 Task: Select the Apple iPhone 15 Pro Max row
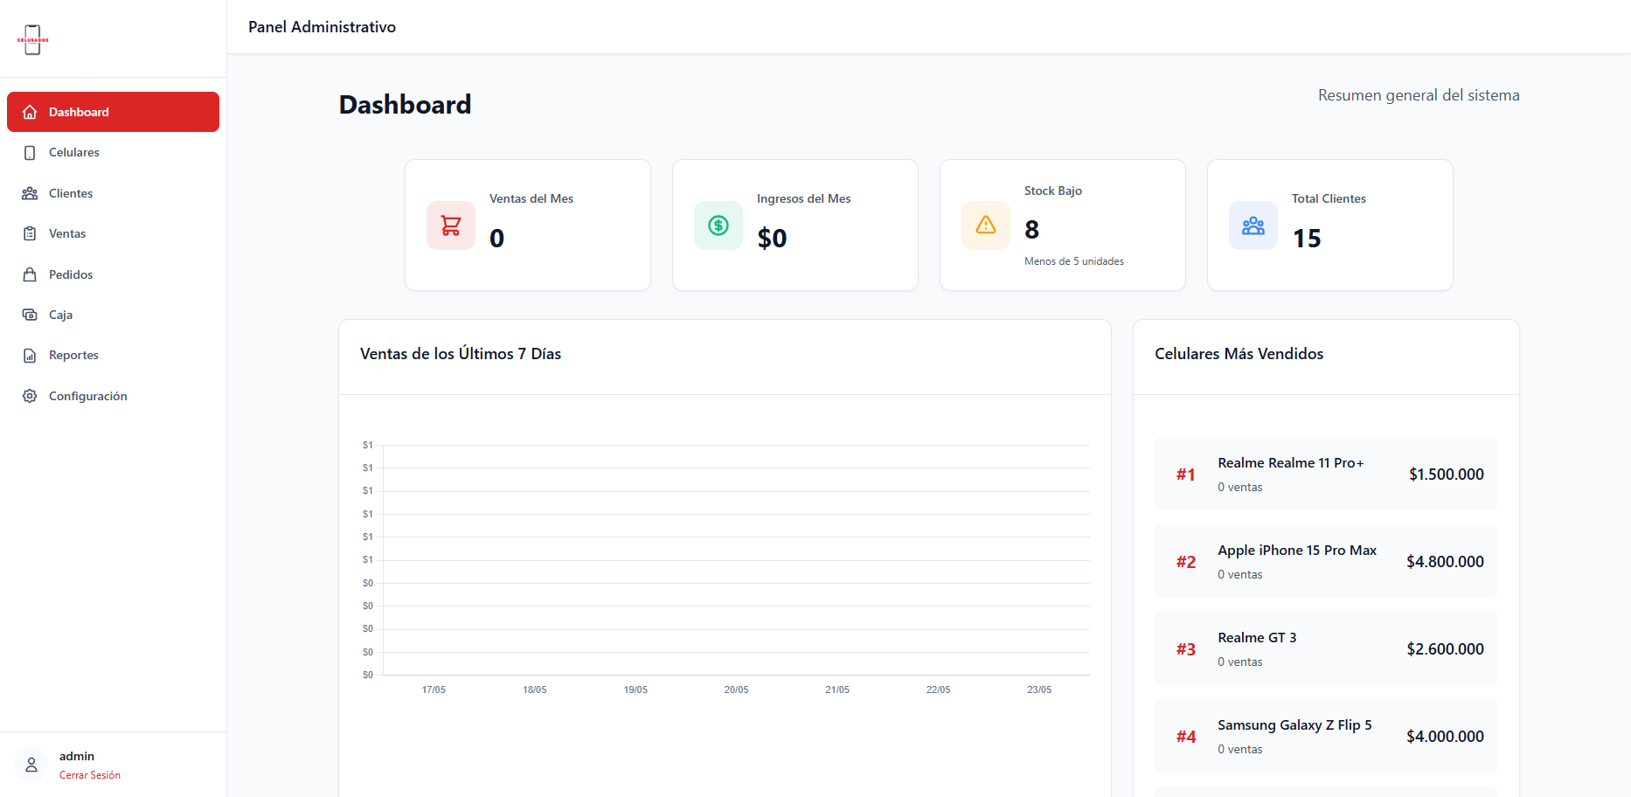(x=1326, y=561)
